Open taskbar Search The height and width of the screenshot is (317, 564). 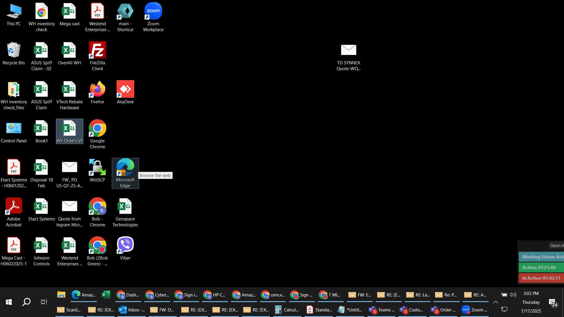click(x=26, y=302)
